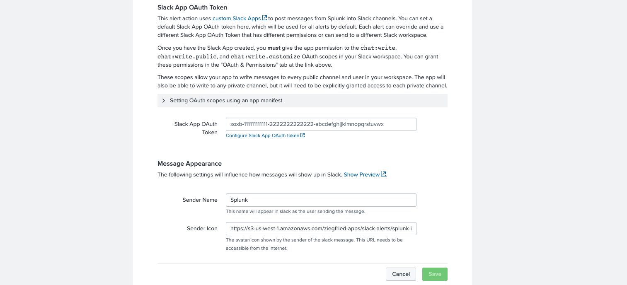Select the Slack App OAuth Token input field
Viewport: 627px width, 285px height.
321,124
